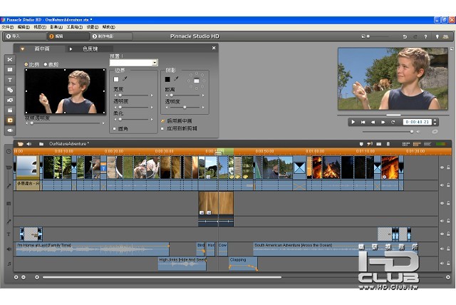Select the disc menu tool in toolbox sidebar
The height and width of the screenshot is (305, 456).
pyautogui.click(x=10, y=90)
